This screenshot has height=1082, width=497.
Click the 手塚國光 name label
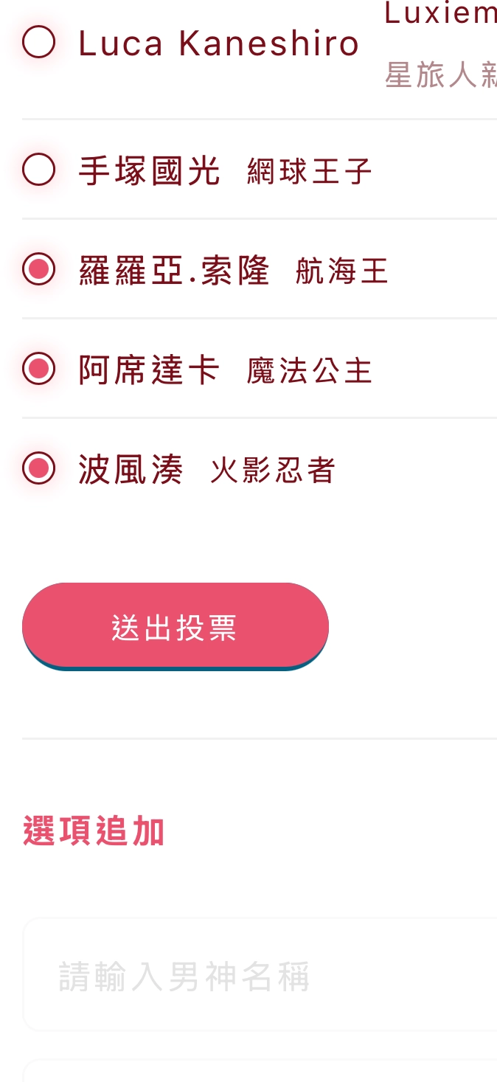point(149,172)
